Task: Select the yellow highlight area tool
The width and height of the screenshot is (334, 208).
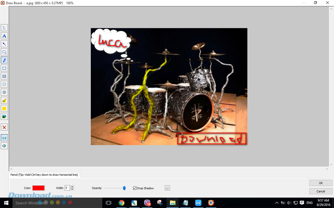Action: (4, 108)
